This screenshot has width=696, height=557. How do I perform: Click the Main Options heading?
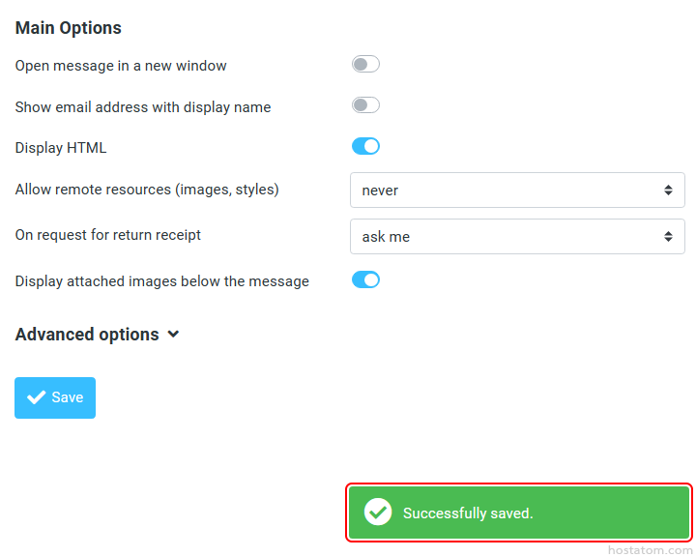coord(69,28)
